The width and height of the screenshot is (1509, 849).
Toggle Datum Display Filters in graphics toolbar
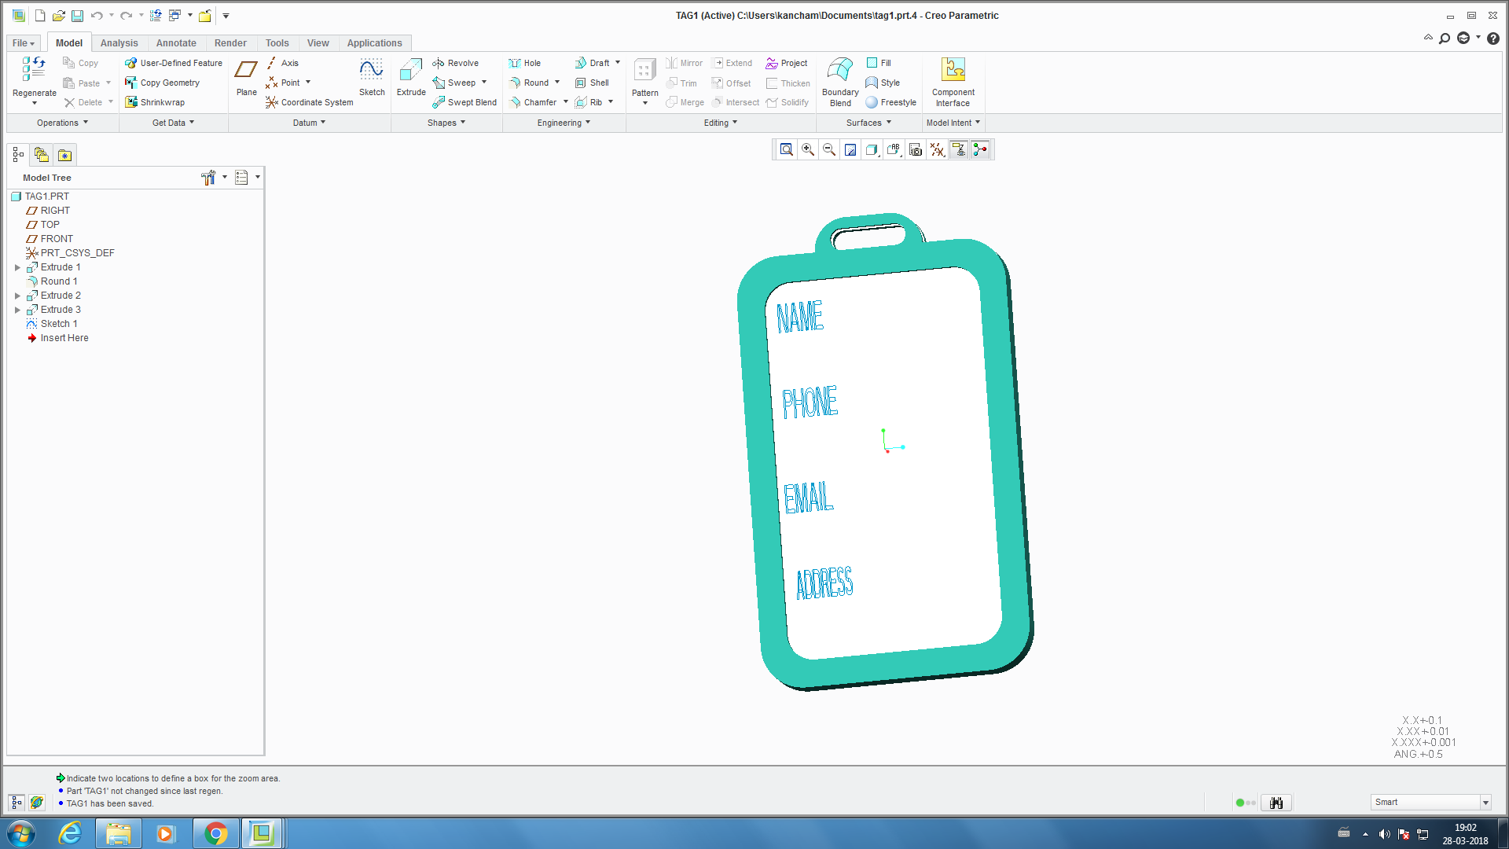(x=937, y=149)
